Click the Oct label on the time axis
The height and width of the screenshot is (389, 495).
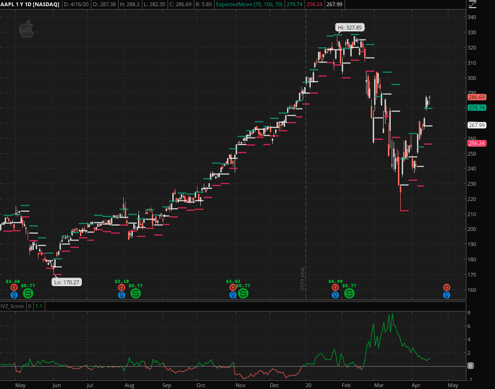coord(201,385)
